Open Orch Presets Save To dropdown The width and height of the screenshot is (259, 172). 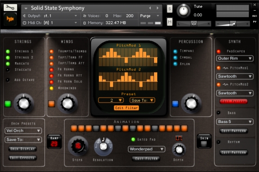pos(23,140)
